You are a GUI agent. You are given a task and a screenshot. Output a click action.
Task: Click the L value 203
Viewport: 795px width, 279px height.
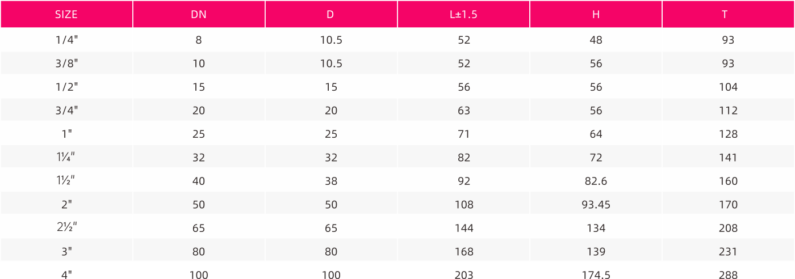pyautogui.click(x=463, y=276)
